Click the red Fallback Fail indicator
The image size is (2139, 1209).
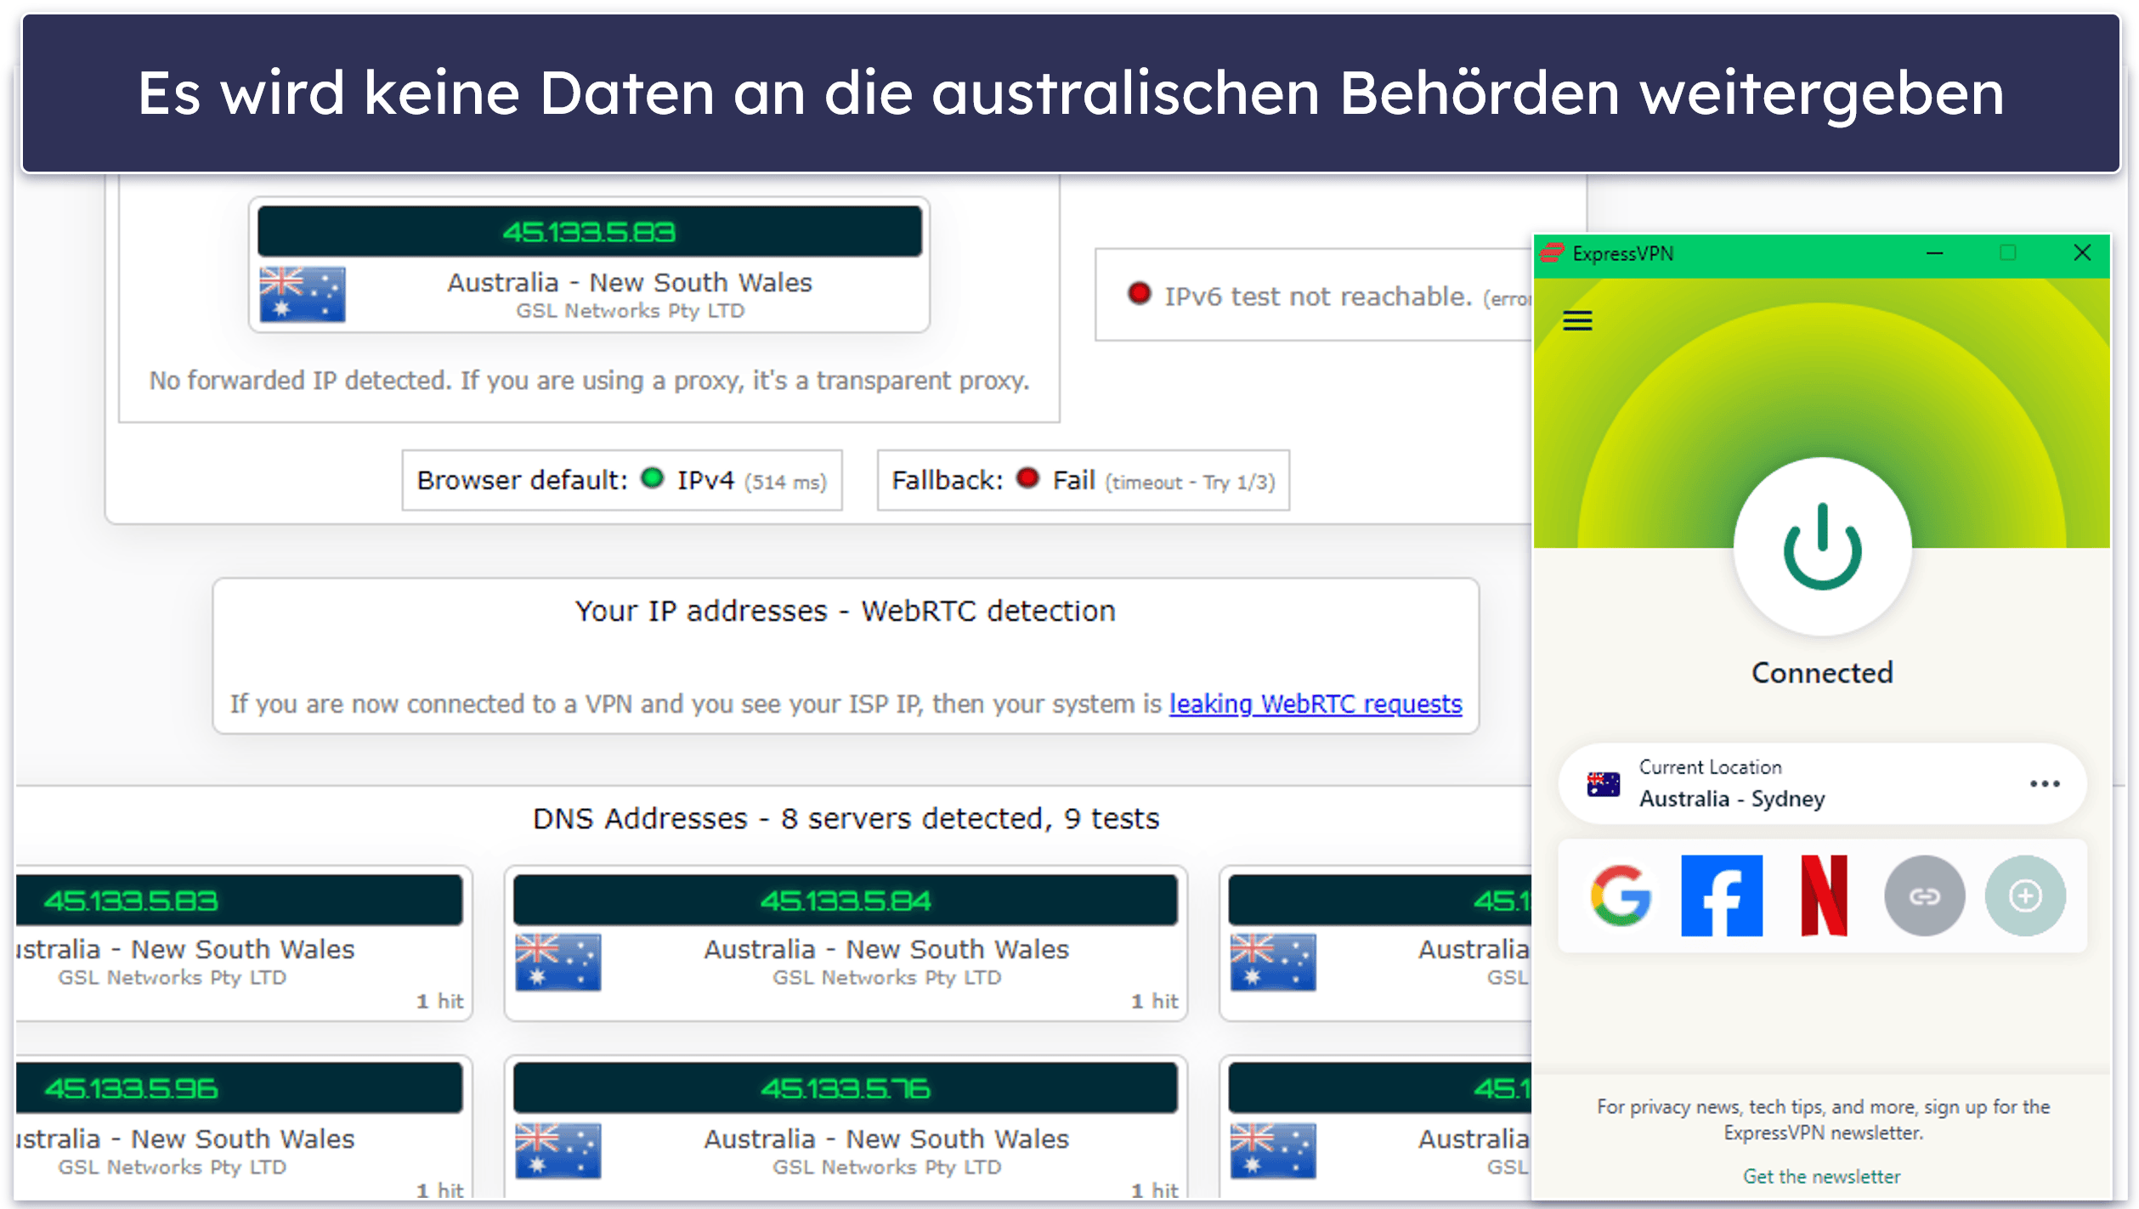click(1027, 478)
